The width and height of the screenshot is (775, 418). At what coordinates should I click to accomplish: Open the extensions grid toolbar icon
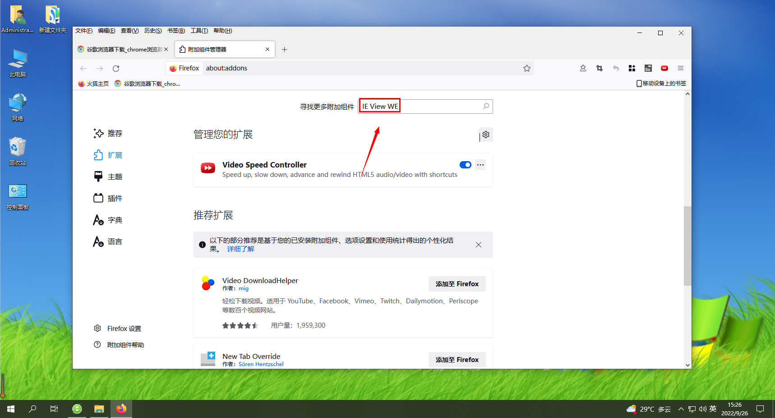[632, 68]
